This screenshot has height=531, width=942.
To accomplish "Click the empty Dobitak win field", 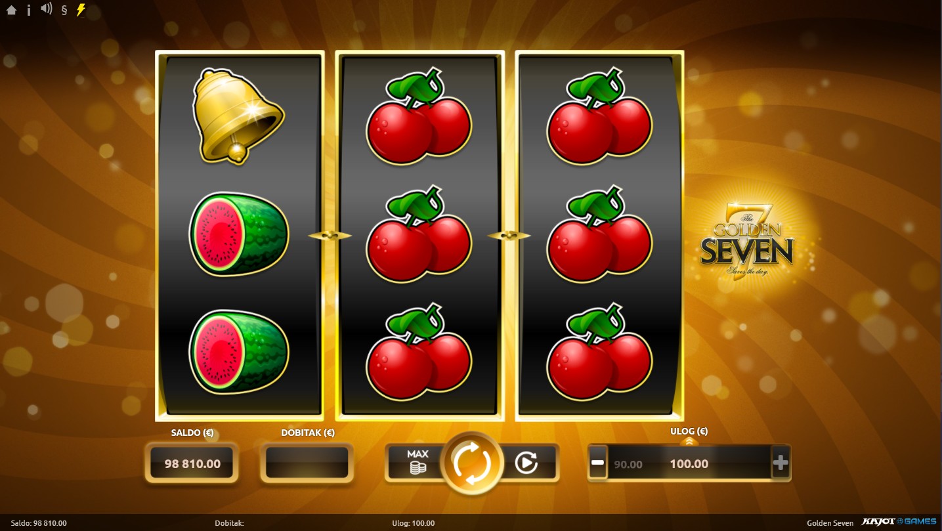I will (307, 463).
